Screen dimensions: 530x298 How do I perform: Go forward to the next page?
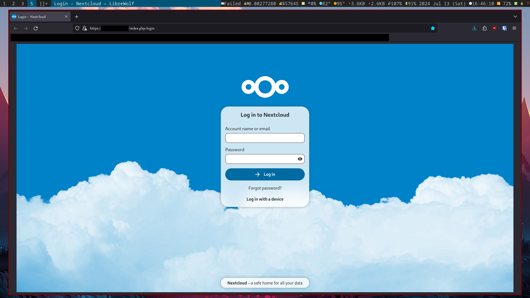coord(26,28)
